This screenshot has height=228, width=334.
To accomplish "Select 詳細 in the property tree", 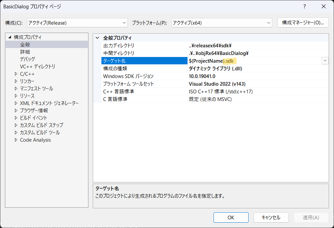I will coord(25,52).
